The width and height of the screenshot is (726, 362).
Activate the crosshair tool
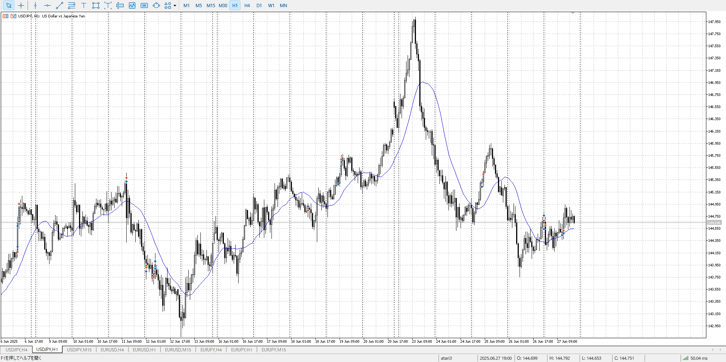pos(21,6)
